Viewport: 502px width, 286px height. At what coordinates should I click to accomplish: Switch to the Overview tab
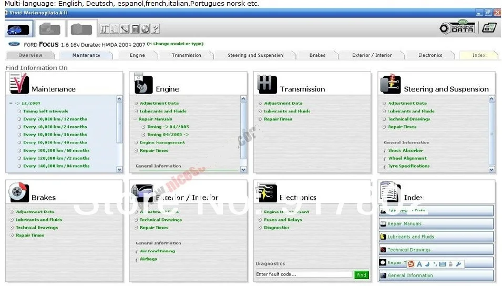point(30,55)
